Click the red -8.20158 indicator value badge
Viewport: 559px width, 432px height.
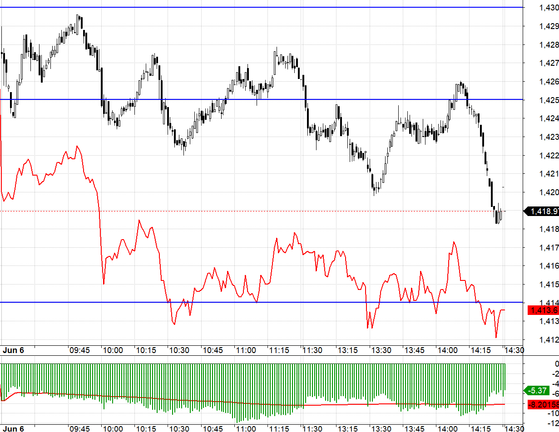pyautogui.click(x=543, y=404)
